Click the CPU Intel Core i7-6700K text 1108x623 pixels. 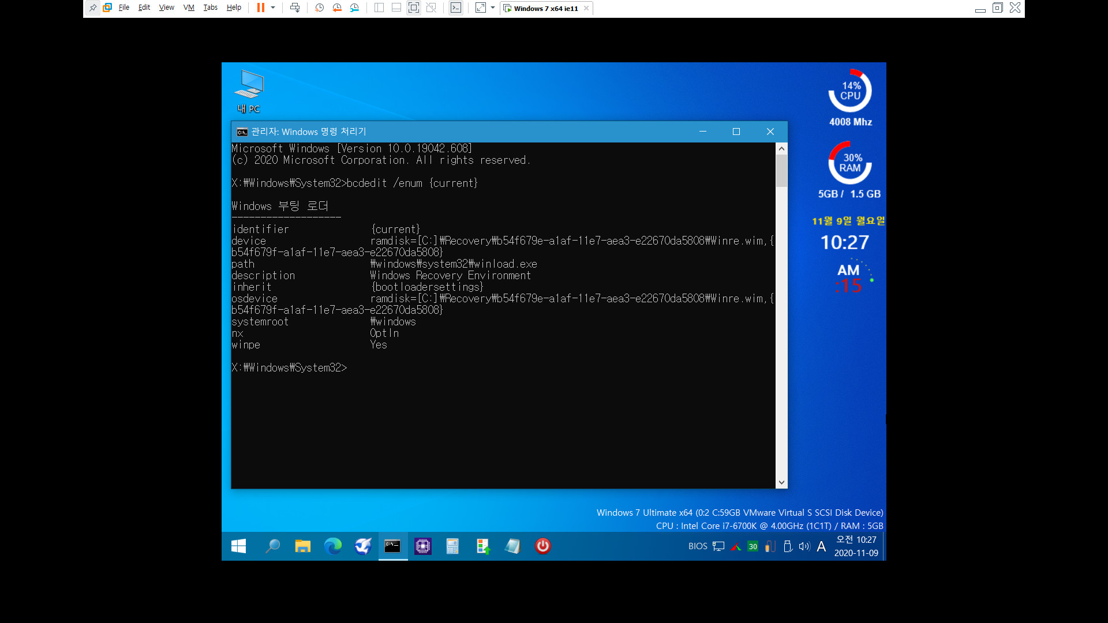click(x=770, y=526)
